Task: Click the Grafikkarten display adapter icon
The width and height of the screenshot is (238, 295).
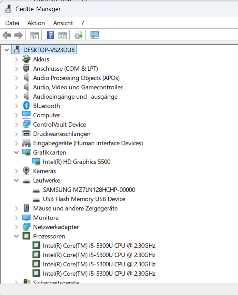Action: [26, 153]
